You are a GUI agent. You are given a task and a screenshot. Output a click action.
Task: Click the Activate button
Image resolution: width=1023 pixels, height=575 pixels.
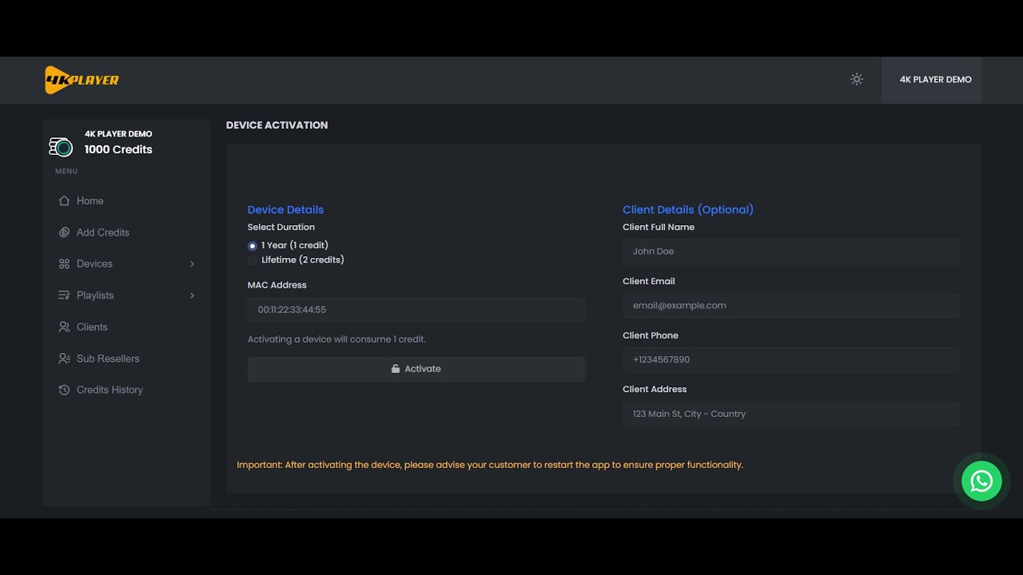[x=416, y=369]
